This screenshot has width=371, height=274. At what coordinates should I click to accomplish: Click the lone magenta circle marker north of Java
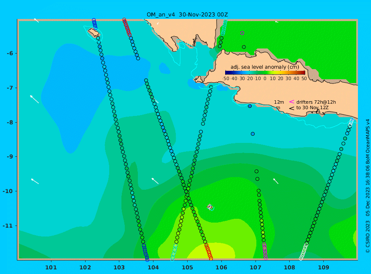click(x=242, y=33)
